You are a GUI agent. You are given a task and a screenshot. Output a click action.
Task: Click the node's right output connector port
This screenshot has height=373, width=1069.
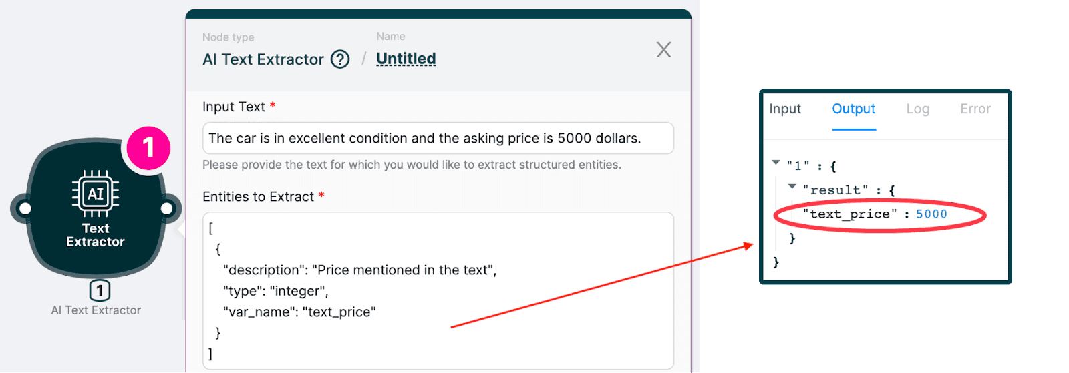[x=167, y=208]
